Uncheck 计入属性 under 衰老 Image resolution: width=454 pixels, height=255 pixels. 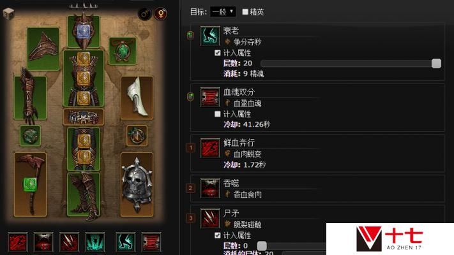218,53
